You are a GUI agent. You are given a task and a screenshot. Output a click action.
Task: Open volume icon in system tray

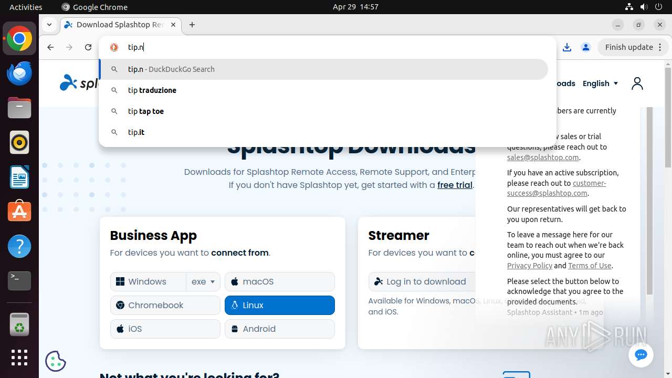pyautogui.click(x=644, y=7)
